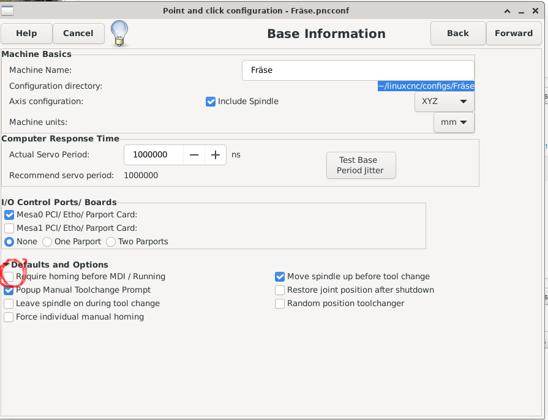Image resolution: width=548 pixels, height=420 pixels.
Task: Disable Mesa0 PCI/Etho/Parport Card
Action: point(9,215)
